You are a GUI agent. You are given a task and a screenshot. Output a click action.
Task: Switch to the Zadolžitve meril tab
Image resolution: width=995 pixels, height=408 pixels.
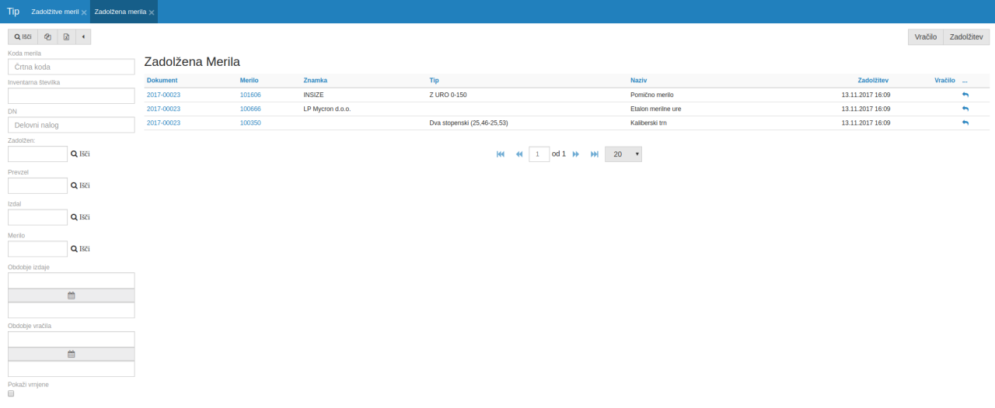[54, 12]
